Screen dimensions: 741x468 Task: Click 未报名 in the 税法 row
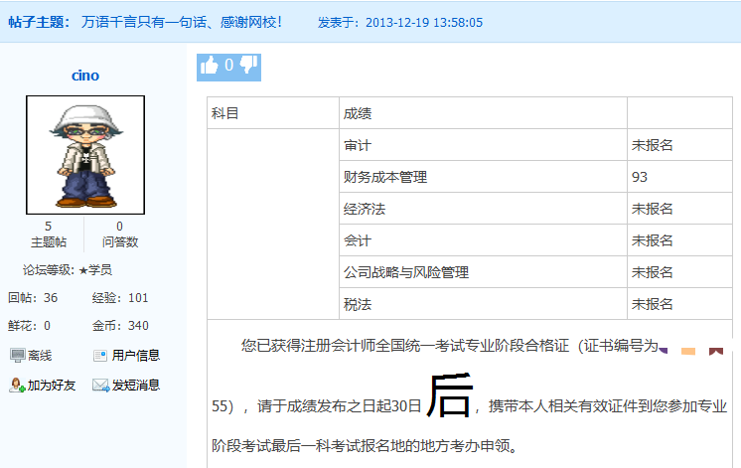pos(653,304)
